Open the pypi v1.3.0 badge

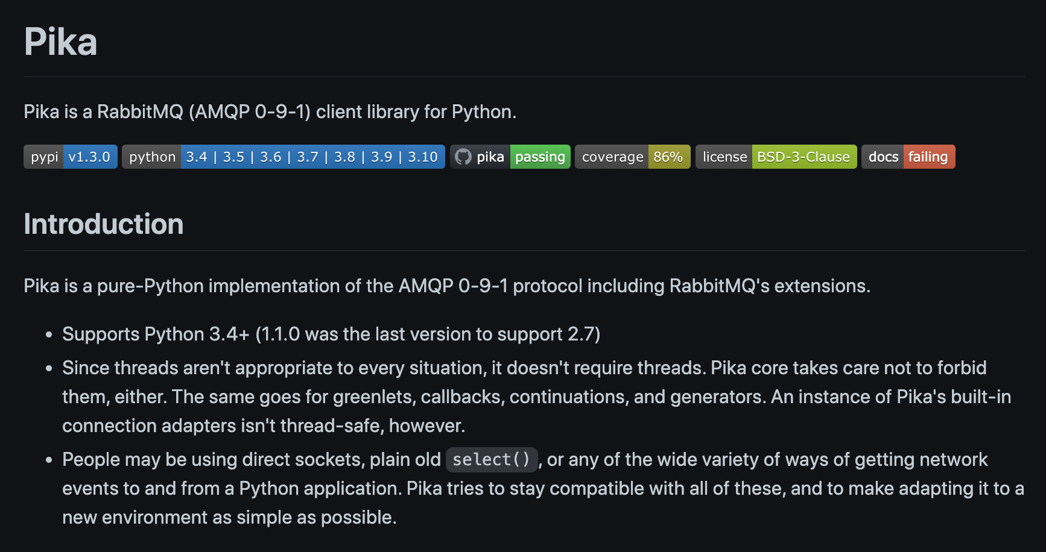[x=71, y=157]
